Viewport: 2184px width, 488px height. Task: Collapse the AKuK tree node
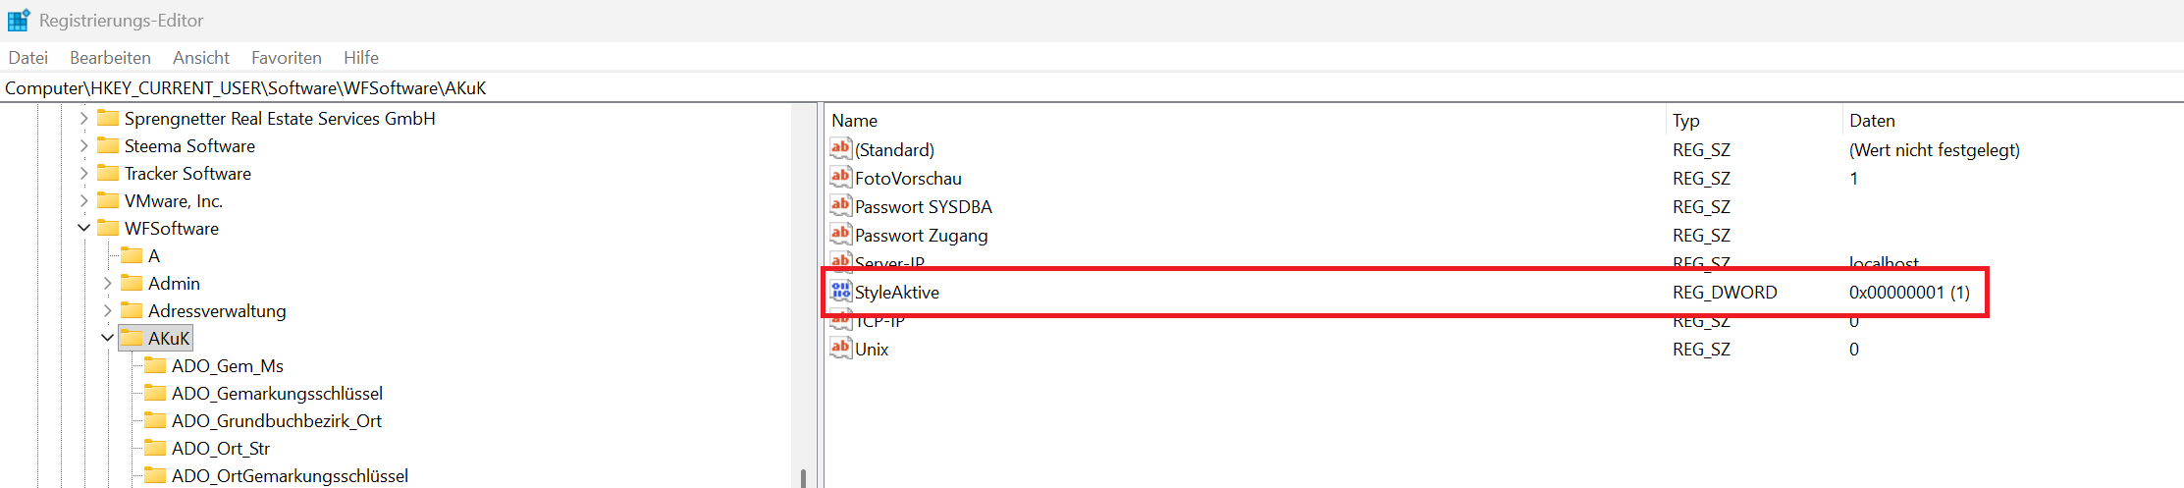(108, 338)
